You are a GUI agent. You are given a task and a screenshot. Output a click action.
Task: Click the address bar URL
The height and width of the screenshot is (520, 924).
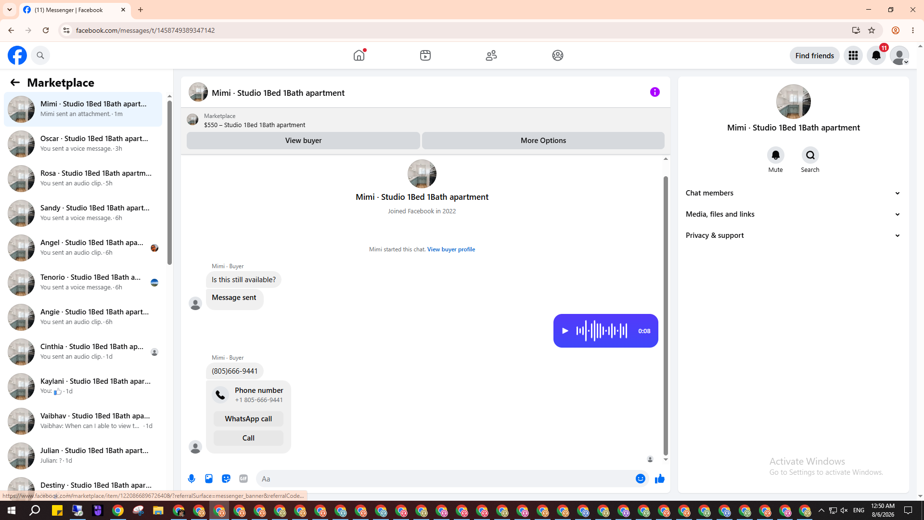pos(145,30)
